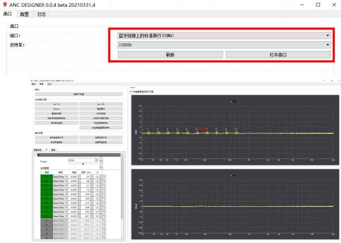Viewport: 341px width, 243px height.
Task: Click the reset icon for the 104 Hz band
Action: tap(104, 194)
